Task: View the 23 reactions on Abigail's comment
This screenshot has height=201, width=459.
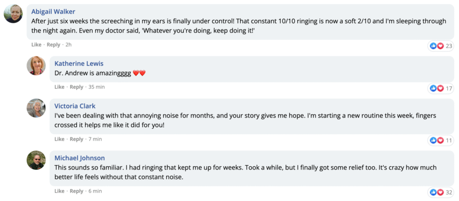Action: click(441, 46)
